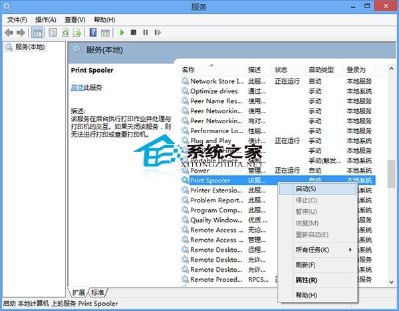Toggle the show/hide console tree icon
The height and width of the screenshot is (311, 399).
point(37,33)
